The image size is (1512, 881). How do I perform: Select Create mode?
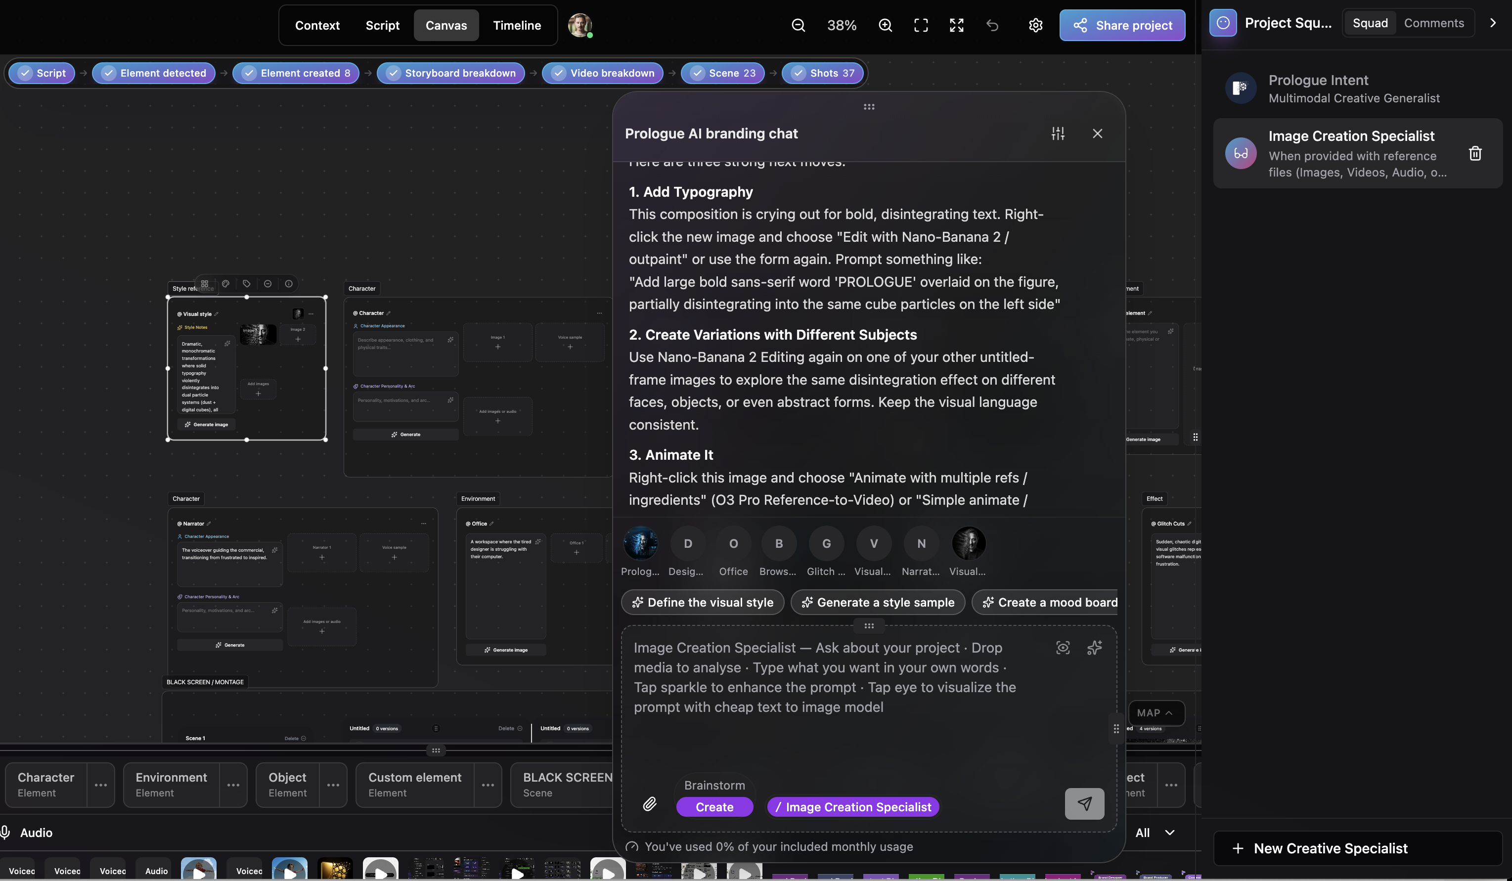(x=714, y=807)
